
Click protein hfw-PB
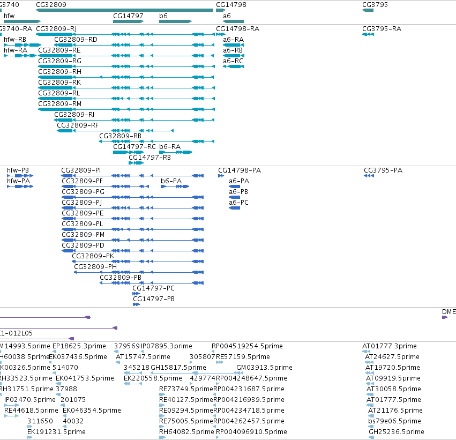[20, 176]
